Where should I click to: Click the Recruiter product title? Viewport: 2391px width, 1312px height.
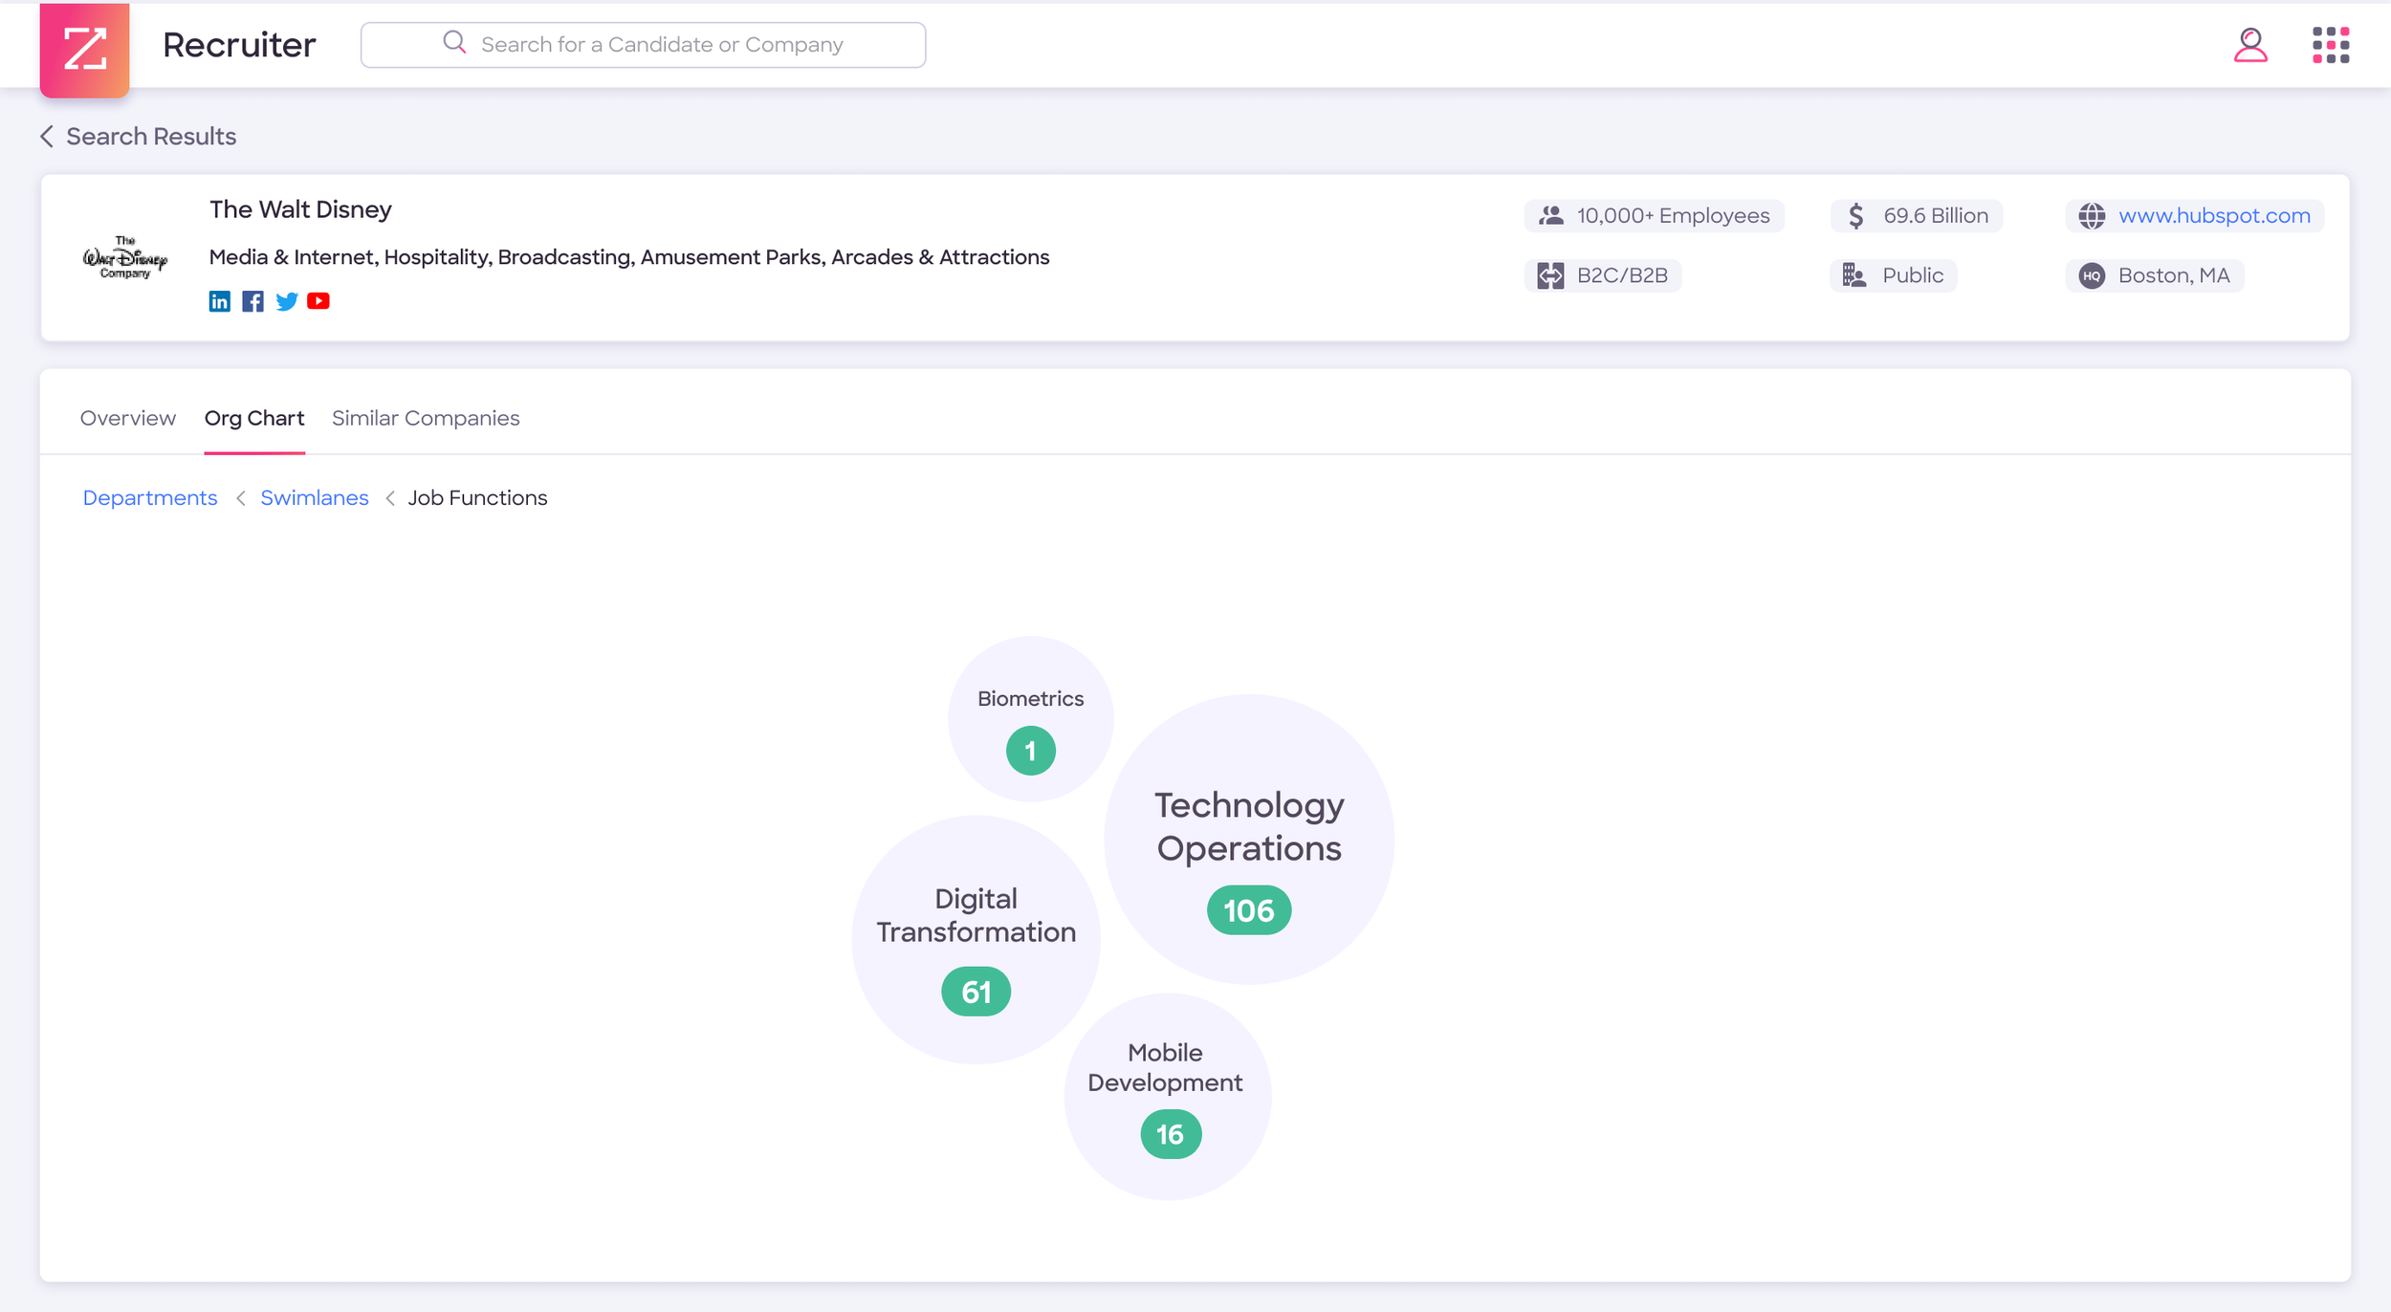239,45
